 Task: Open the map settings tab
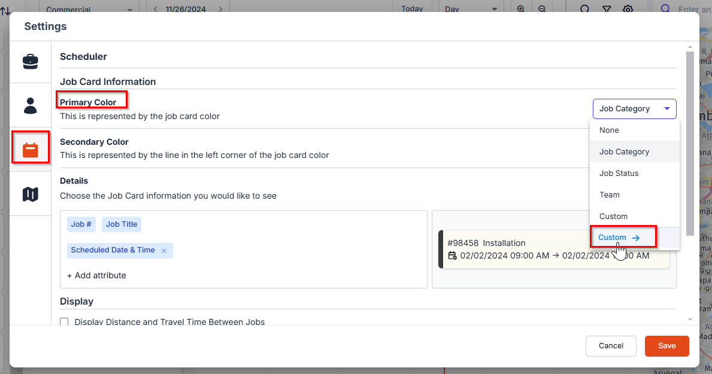[x=31, y=194]
